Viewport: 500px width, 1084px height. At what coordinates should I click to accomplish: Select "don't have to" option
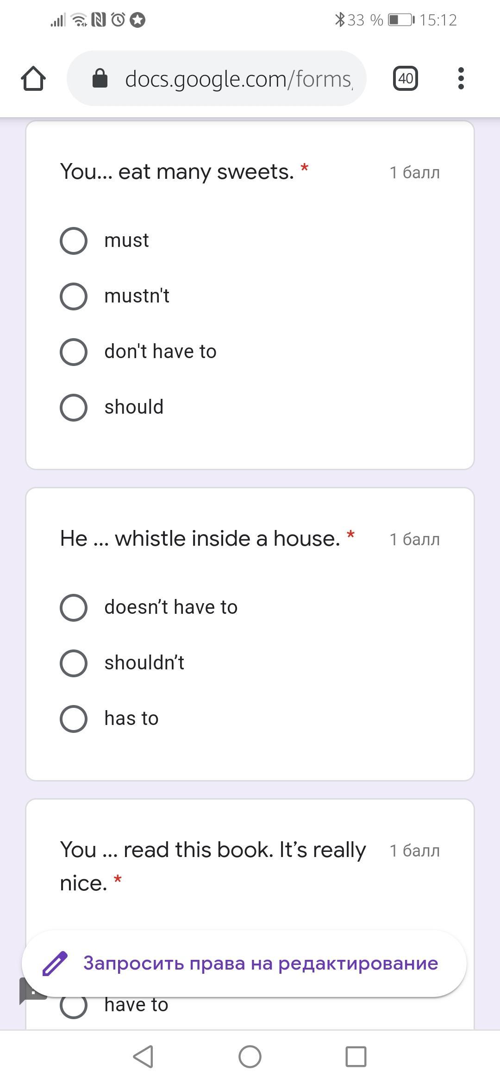point(74,352)
